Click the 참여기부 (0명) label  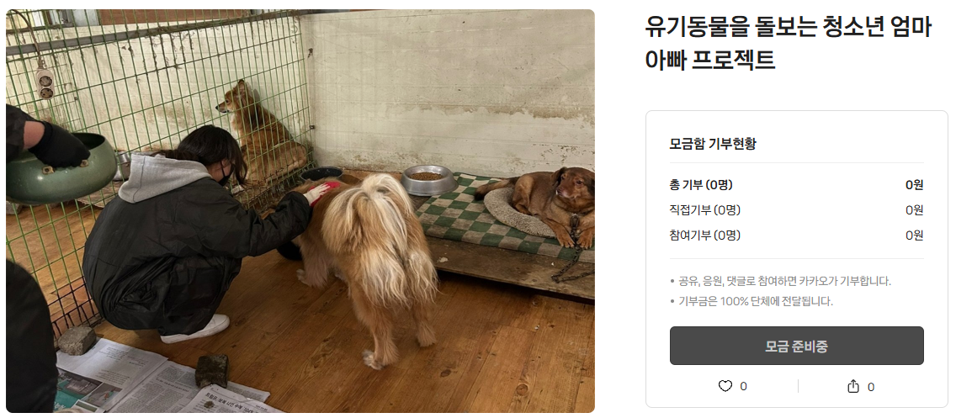point(705,235)
